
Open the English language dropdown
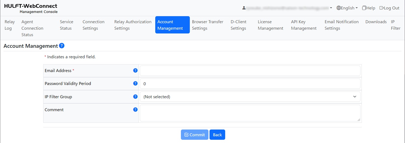pyautogui.click(x=347, y=8)
